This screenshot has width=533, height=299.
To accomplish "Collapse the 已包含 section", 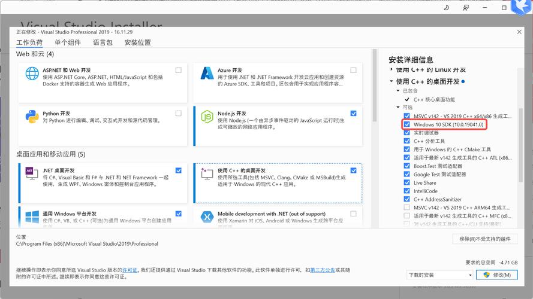I will pos(398,90).
